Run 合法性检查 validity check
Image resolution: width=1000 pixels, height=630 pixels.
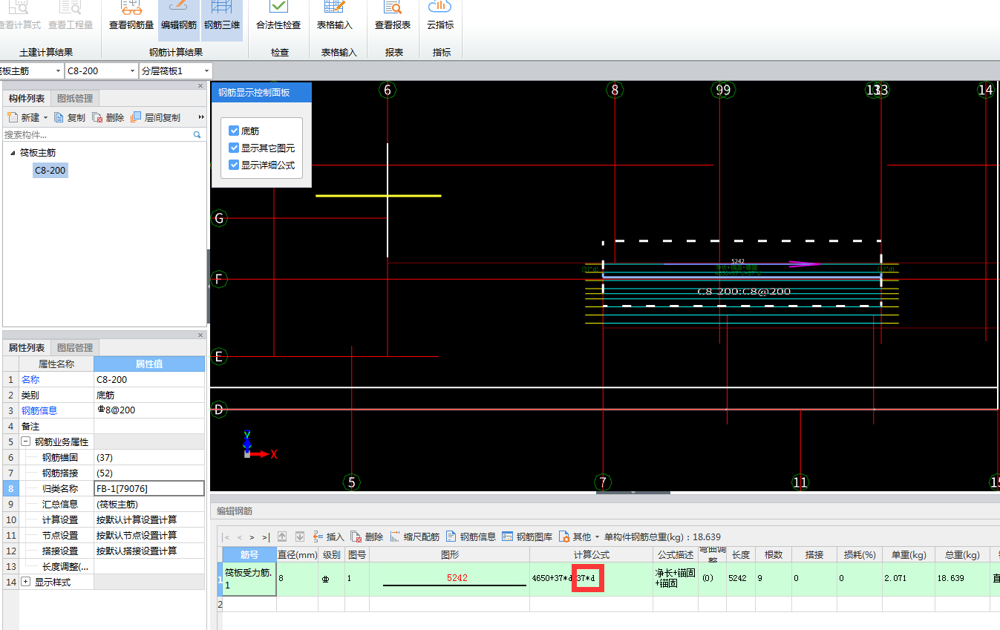278,17
